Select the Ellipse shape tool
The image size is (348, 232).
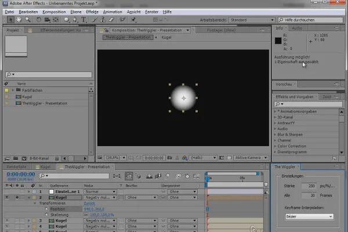pos(66,20)
